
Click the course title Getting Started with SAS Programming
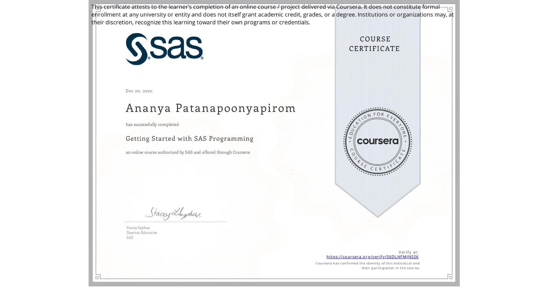pyautogui.click(x=190, y=139)
